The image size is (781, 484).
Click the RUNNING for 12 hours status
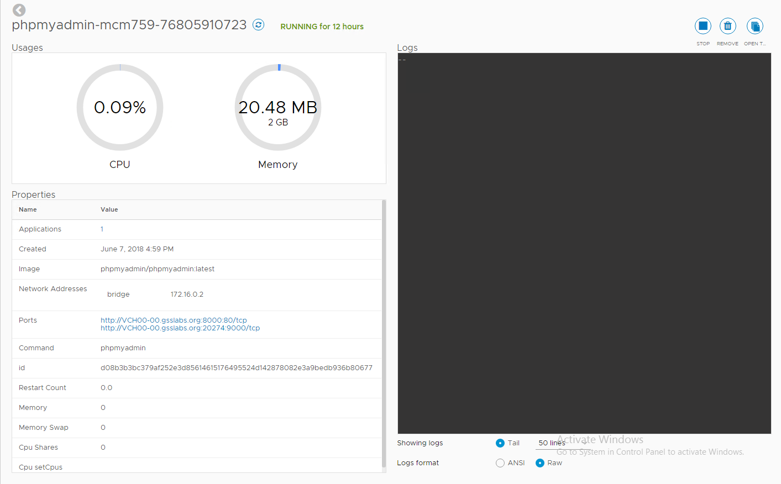click(x=322, y=27)
